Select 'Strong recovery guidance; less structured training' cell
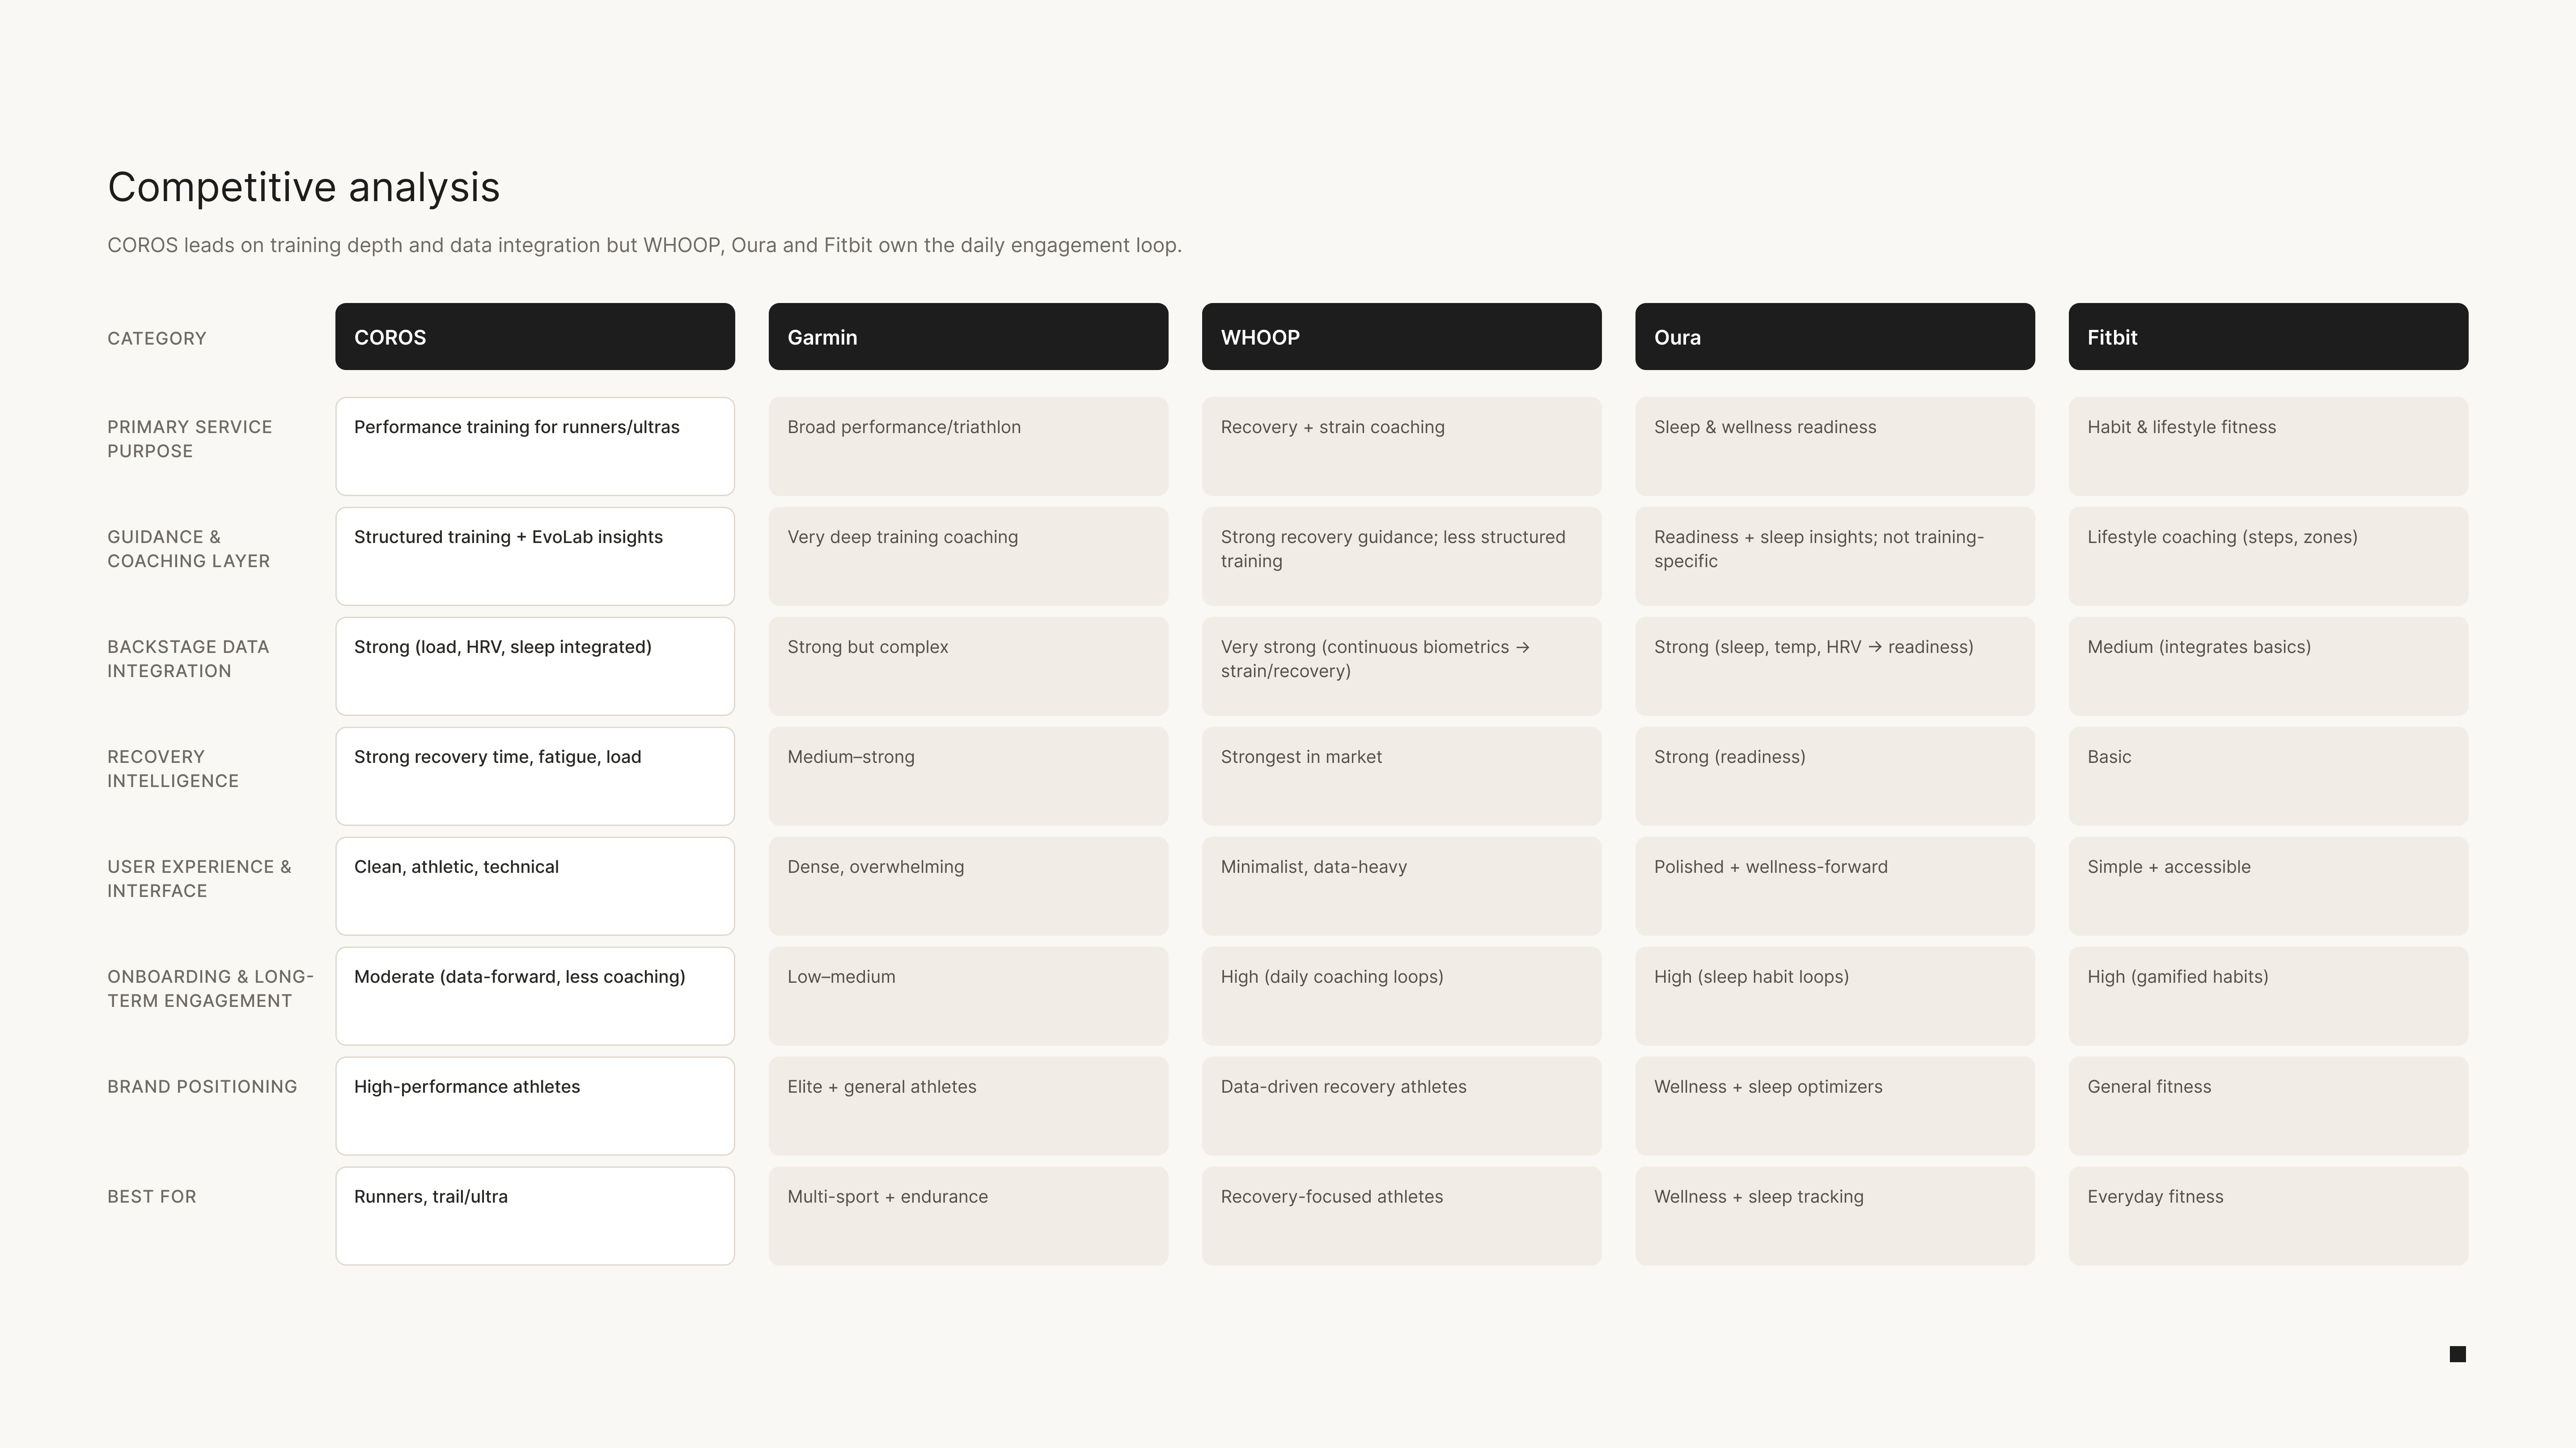 [1401, 556]
